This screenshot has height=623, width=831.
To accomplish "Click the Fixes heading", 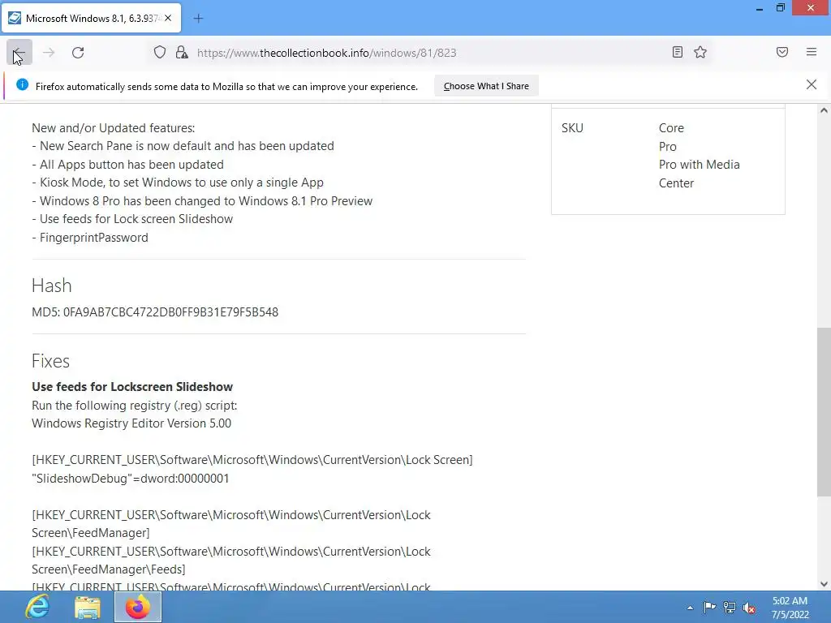I will click(50, 361).
